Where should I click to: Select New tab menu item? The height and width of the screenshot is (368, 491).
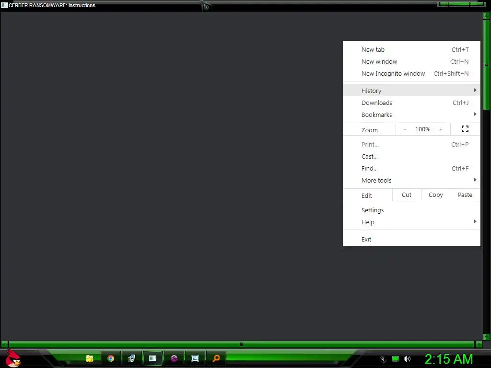[411, 49]
